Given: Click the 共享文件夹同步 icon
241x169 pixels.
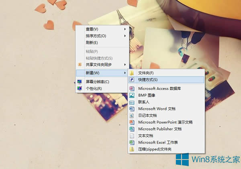Looking at the screenshot, I should click(x=80, y=65).
